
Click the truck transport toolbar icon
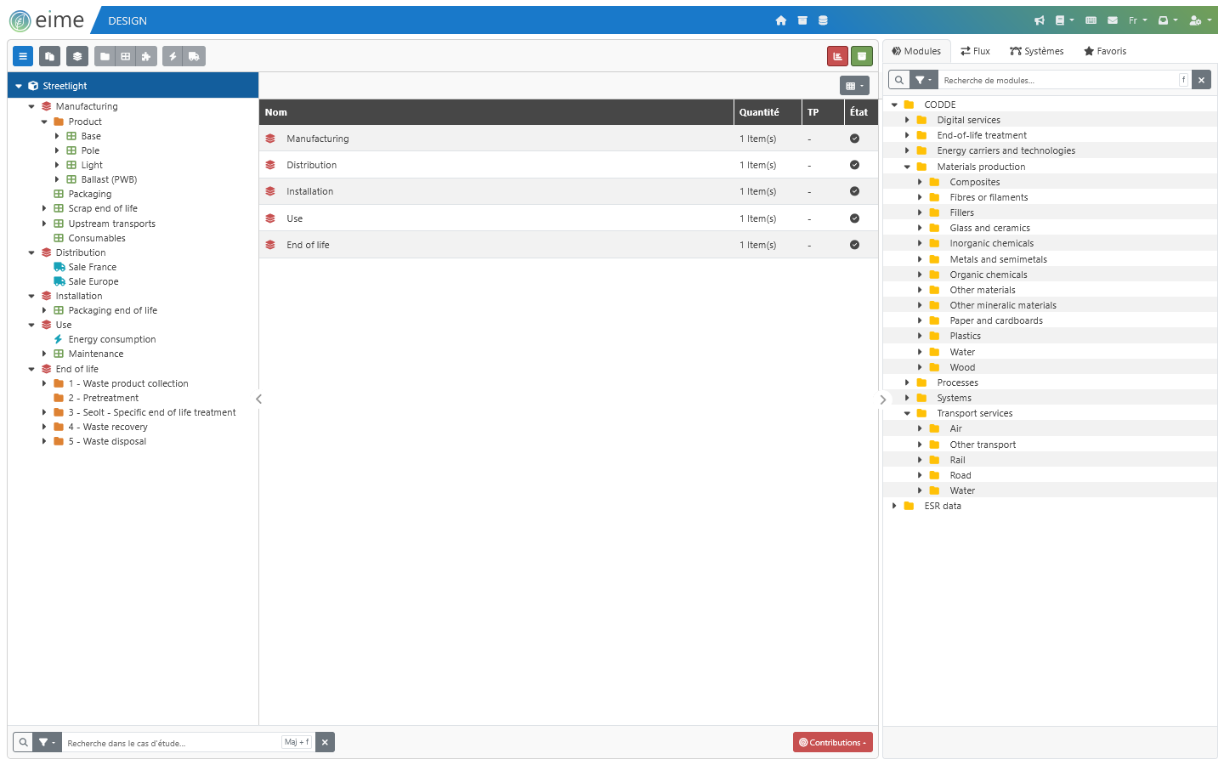pos(194,56)
